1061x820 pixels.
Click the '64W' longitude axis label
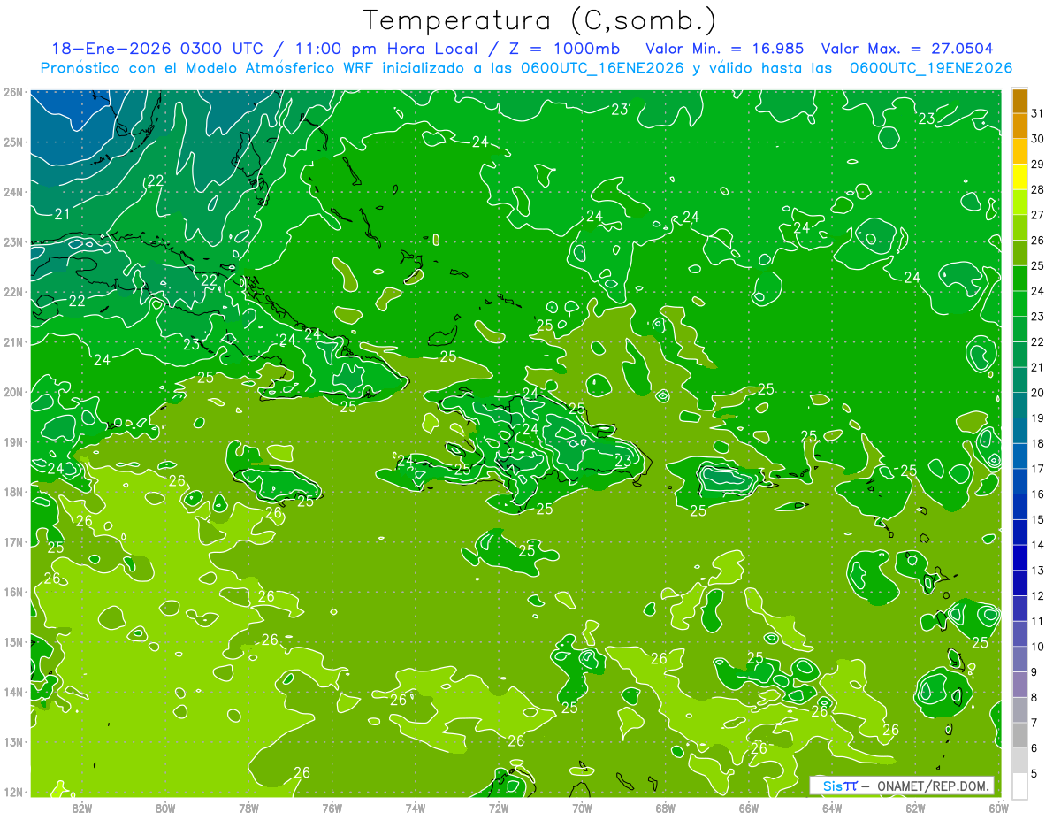832,808
